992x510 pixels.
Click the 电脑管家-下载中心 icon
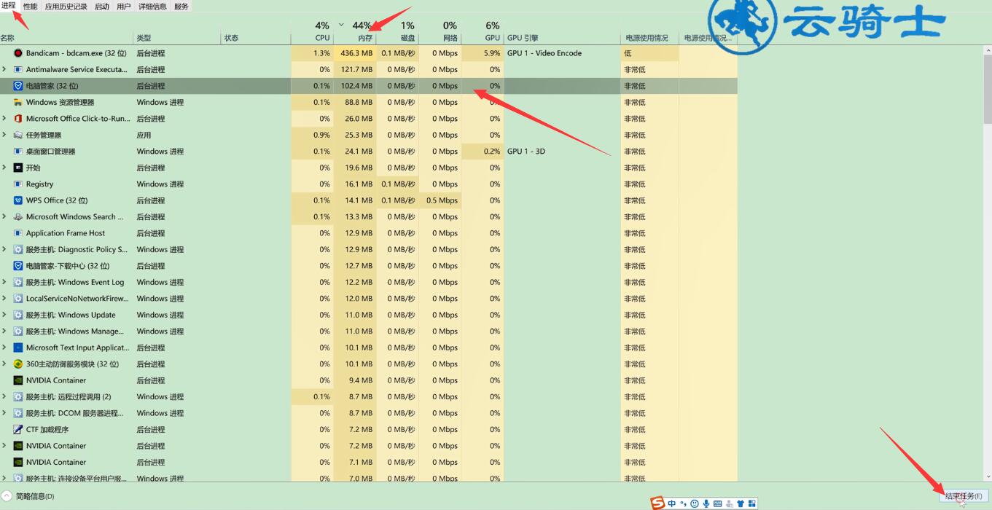tap(18, 266)
